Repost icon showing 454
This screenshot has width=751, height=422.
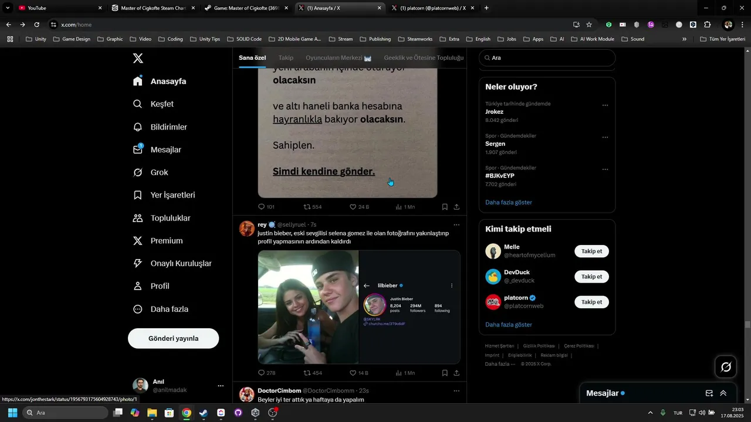point(307,373)
